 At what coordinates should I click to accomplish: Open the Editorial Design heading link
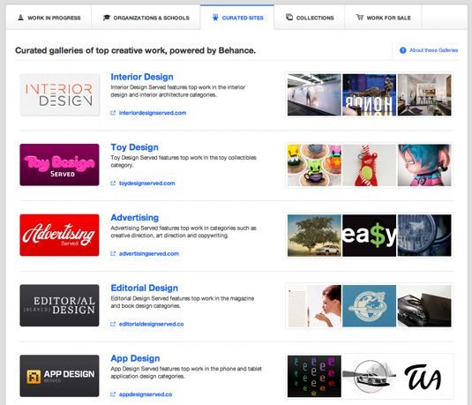tap(144, 288)
